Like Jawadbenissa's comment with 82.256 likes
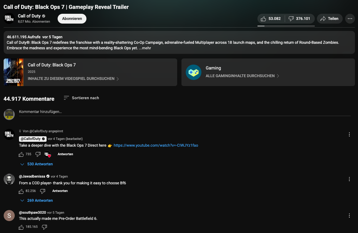 click(21, 191)
